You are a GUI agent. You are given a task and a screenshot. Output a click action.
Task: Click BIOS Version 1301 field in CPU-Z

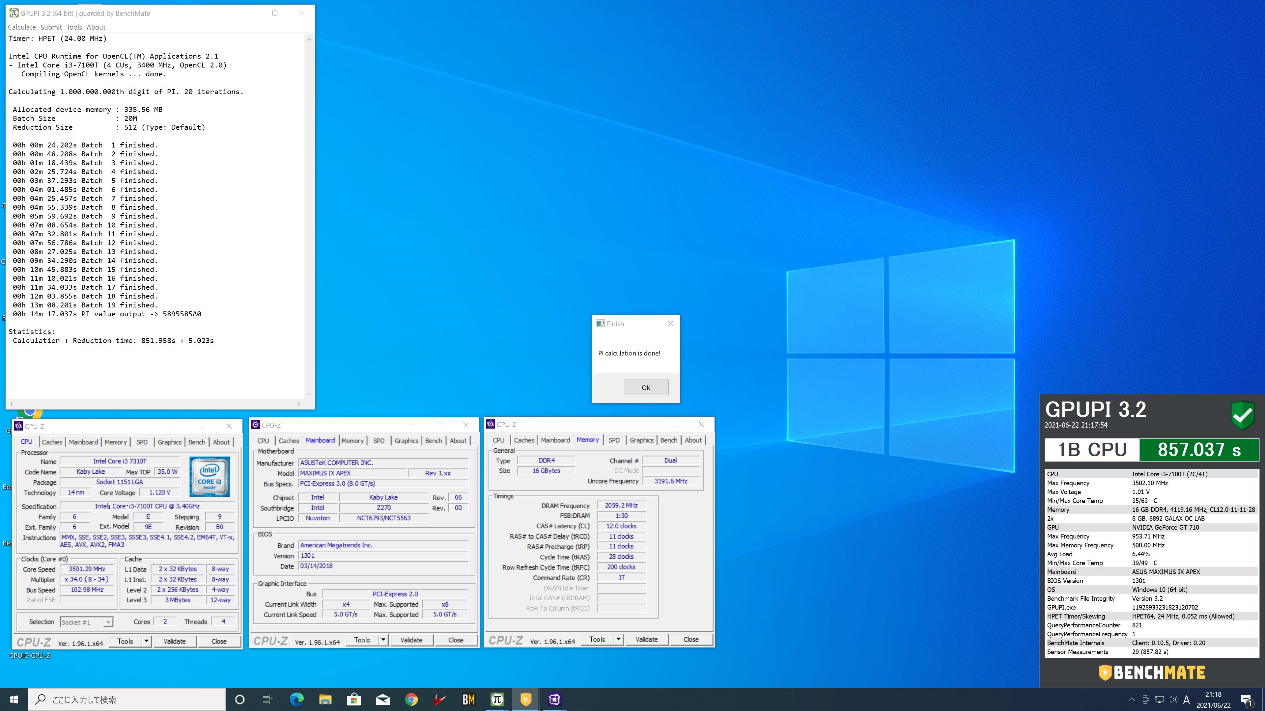[383, 555]
